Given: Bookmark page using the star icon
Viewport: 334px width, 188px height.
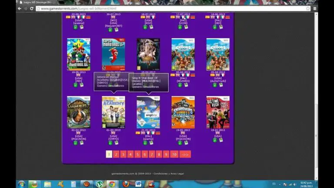Looking at the screenshot, I should coord(308,9).
